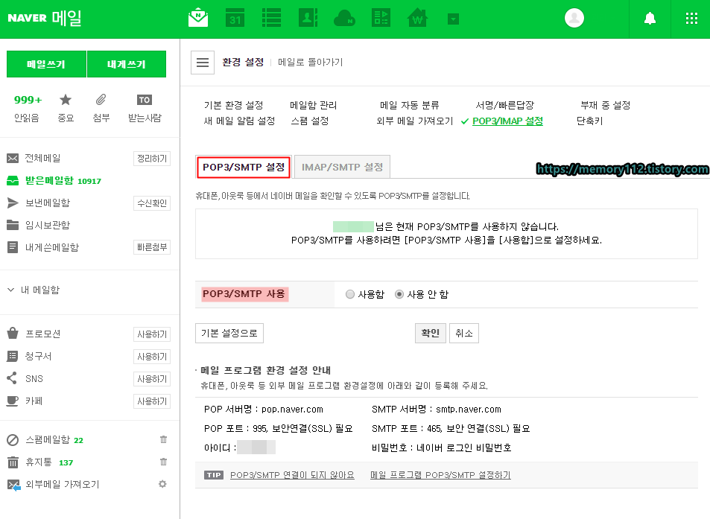Open POP3/IMAP 설정 menu link
The image size is (710, 519).
507,121
